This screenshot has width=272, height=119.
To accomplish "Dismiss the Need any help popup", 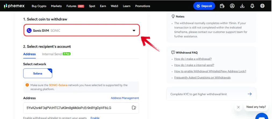I will coord(238,107).
